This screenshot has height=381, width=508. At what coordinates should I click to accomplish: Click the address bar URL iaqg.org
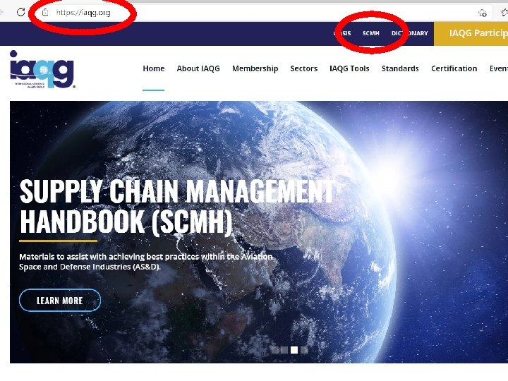pyautogui.click(x=83, y=13)
